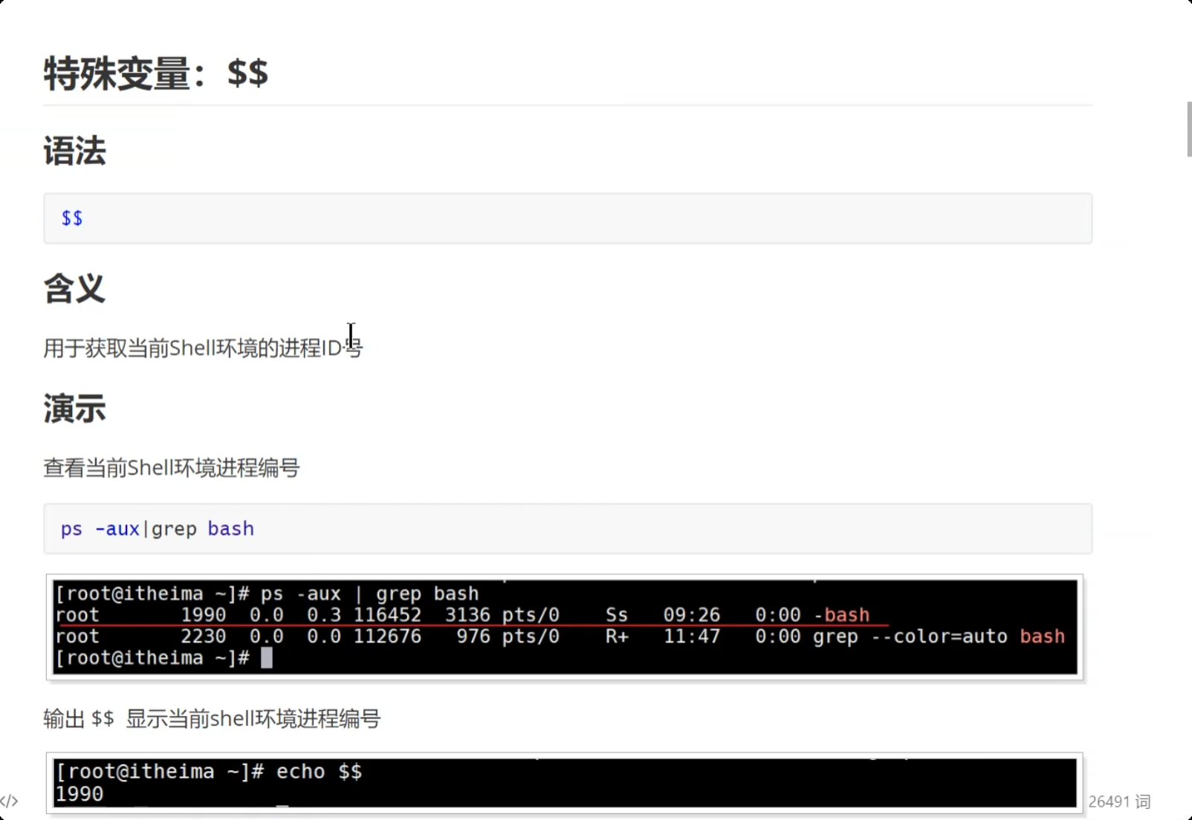The width and height of the screenshot is (1192, 820).
Task: Click 1990 output below echo $$
Action: pyautogui.click(x=80, y=794)
